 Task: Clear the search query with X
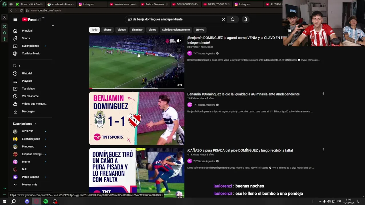pyautogui.click(x=224, y=19)
